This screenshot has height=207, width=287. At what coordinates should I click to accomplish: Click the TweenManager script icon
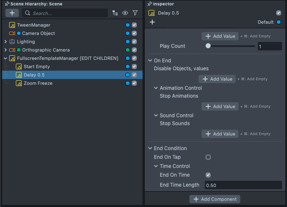(x=12, y=25)
